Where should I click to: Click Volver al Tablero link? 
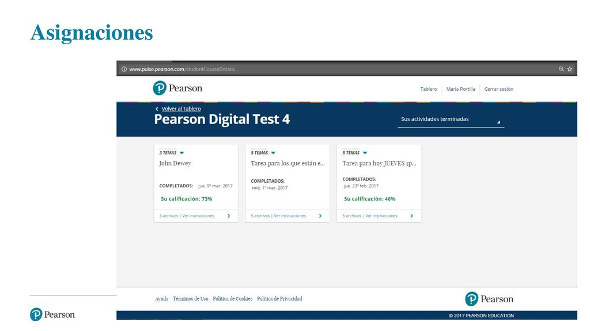181,109
